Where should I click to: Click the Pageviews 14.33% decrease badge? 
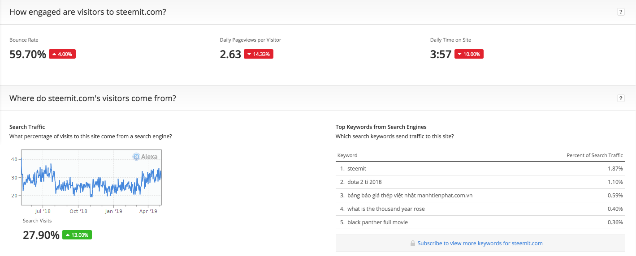(259, 54)
